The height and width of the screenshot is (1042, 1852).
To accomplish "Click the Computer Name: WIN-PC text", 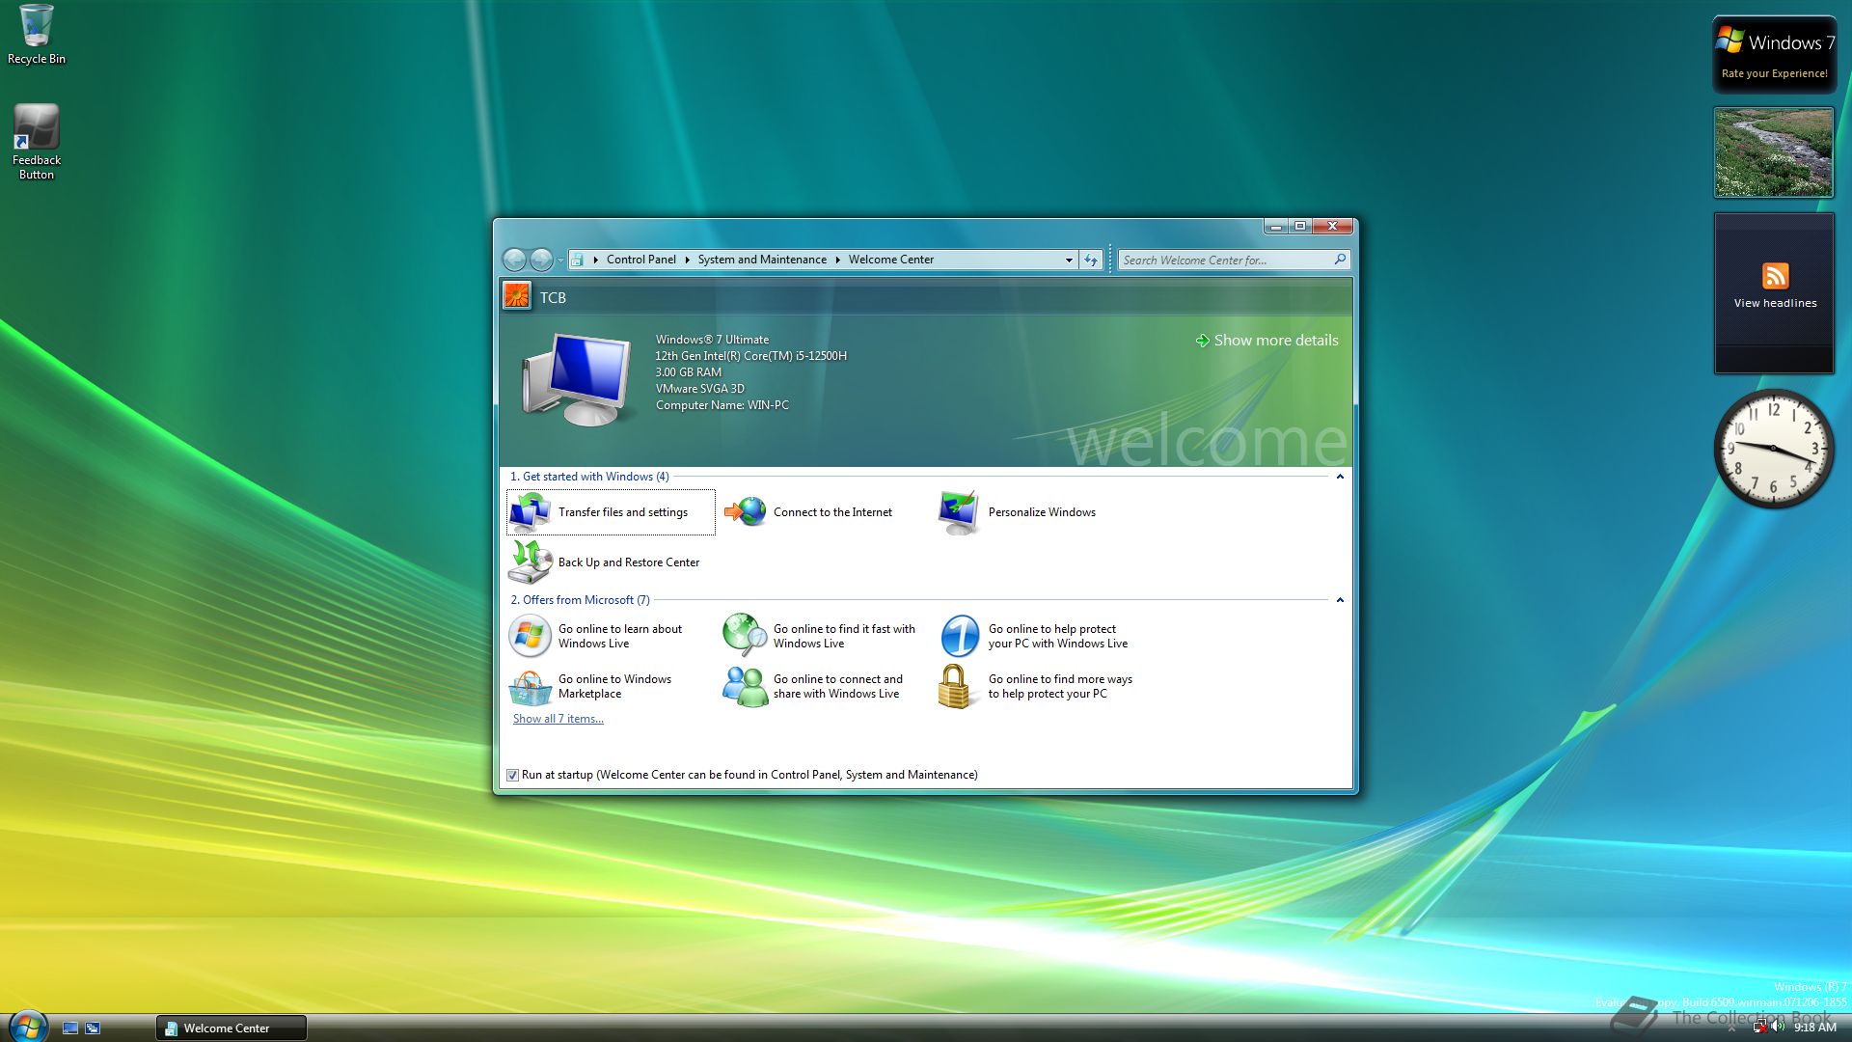I will tap(722, 405).
